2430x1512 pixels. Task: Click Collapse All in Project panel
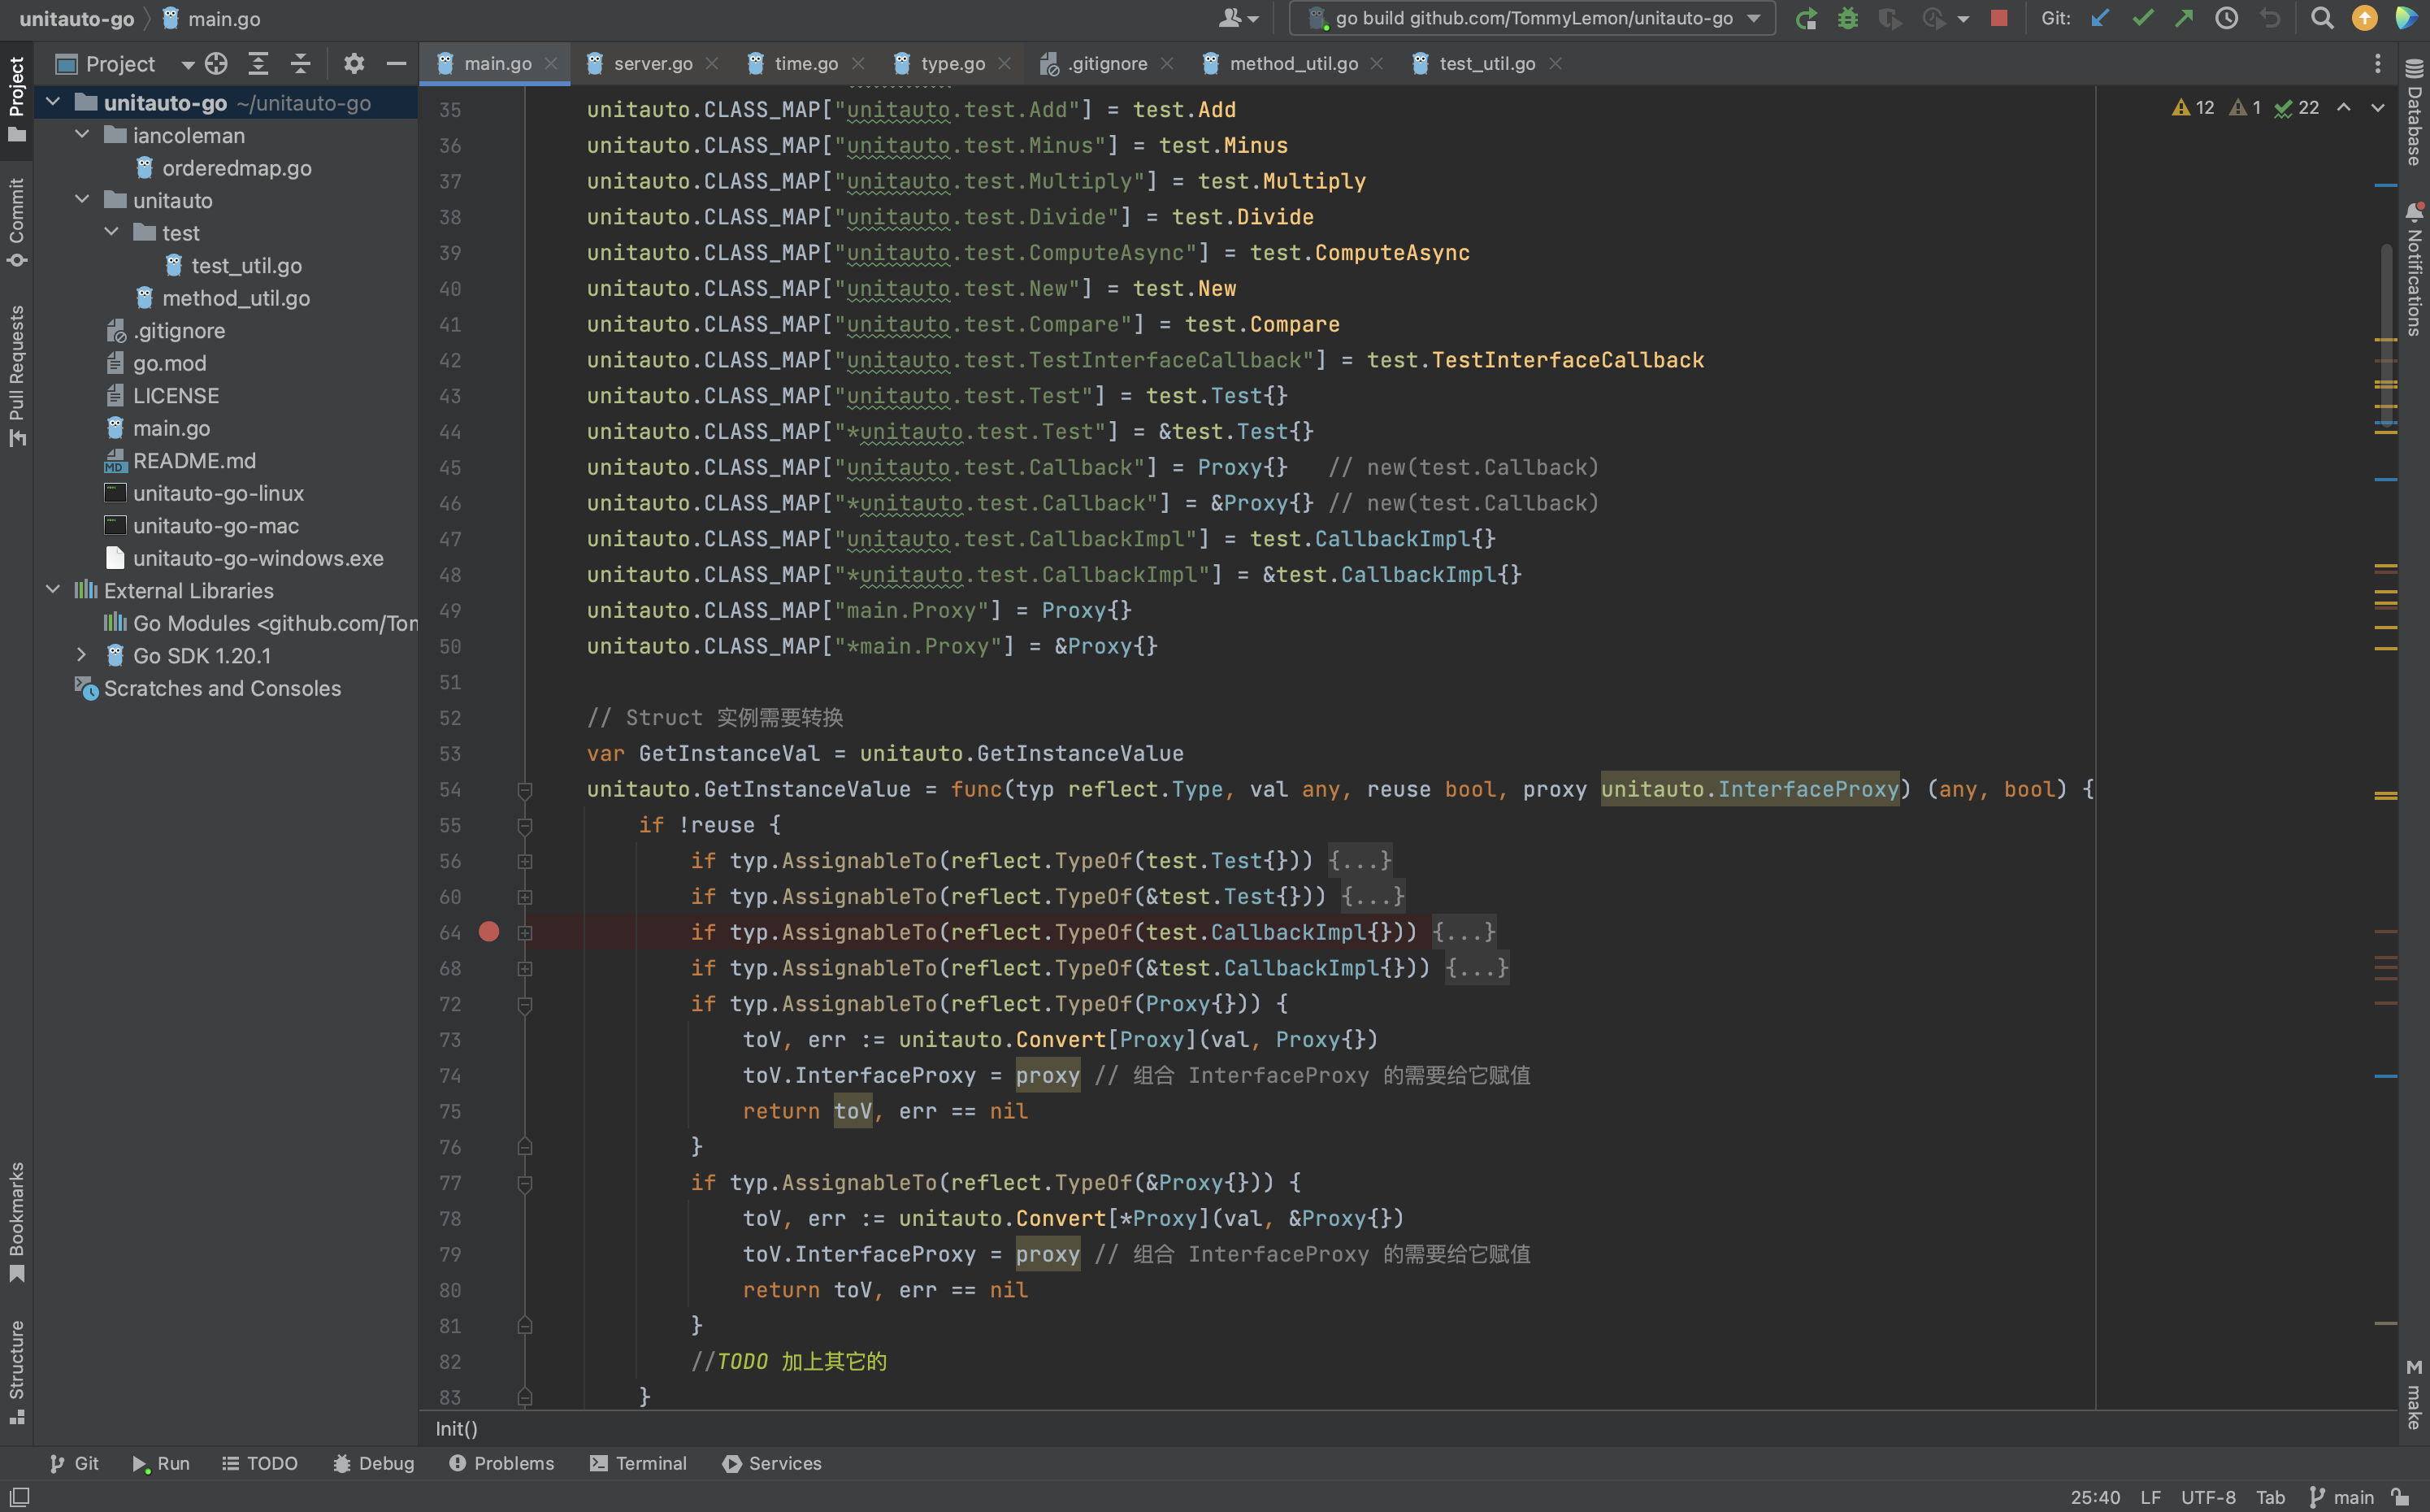click(300, 64)
